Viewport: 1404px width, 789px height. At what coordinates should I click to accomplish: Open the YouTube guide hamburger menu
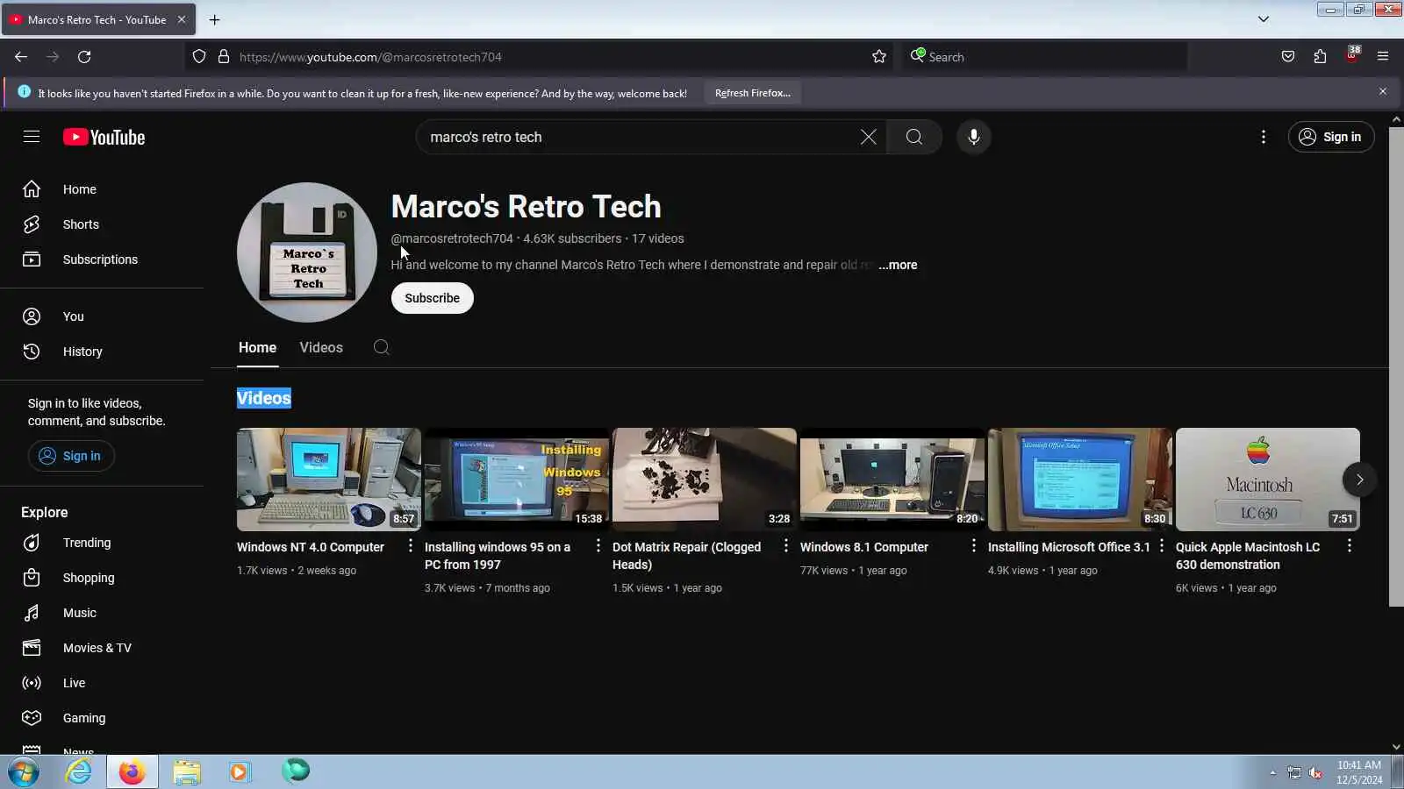pyautogui.click(x=32, y=137)
